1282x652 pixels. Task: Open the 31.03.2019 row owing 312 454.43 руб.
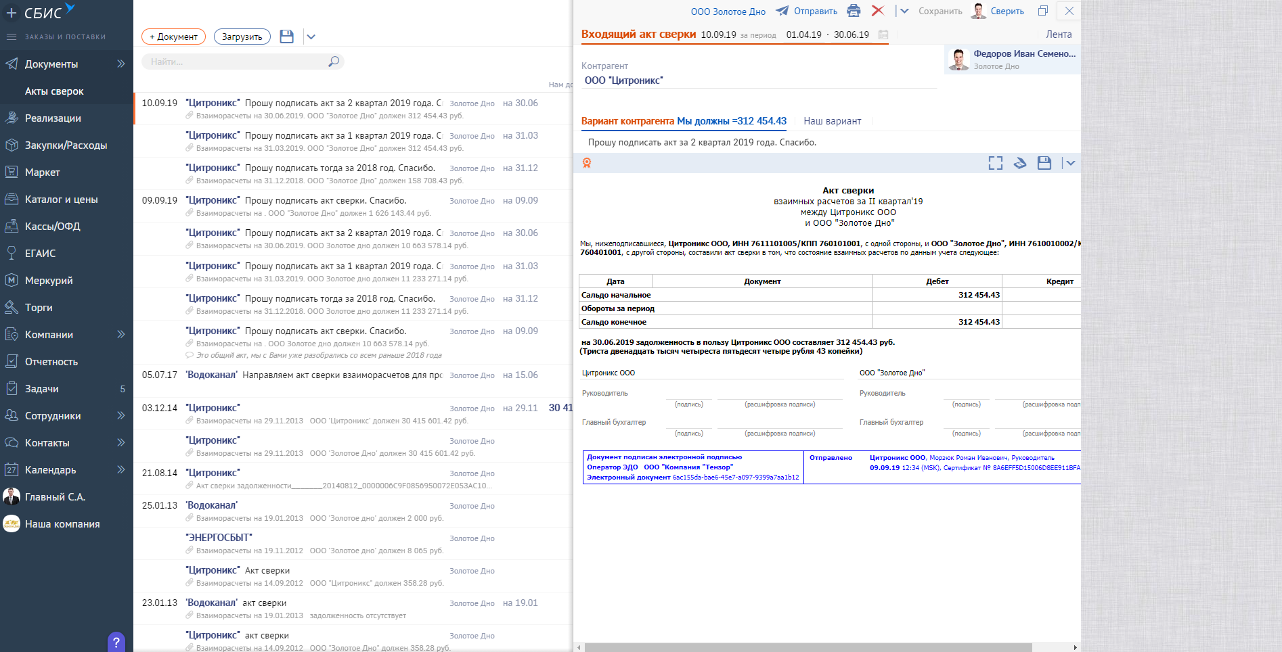coord(353,141)
